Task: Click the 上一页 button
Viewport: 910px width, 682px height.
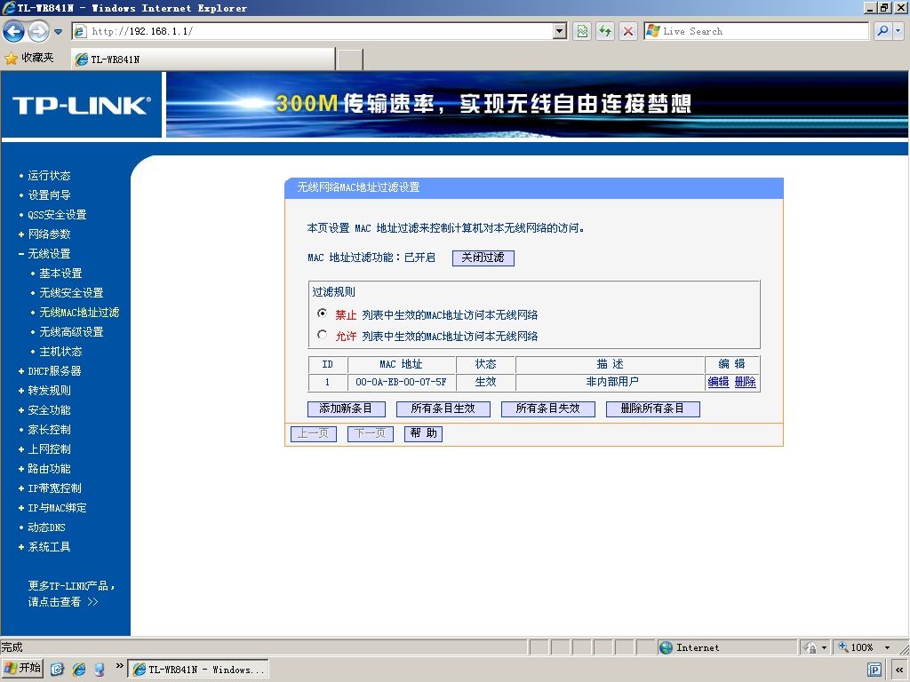Action: coord(314,433)
